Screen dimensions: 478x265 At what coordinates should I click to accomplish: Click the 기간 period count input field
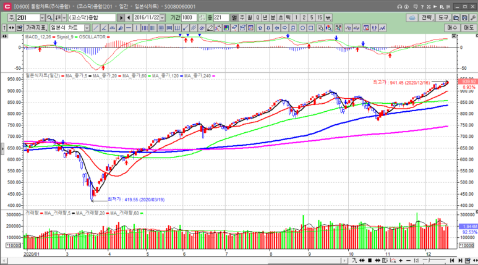click(189, 18)
